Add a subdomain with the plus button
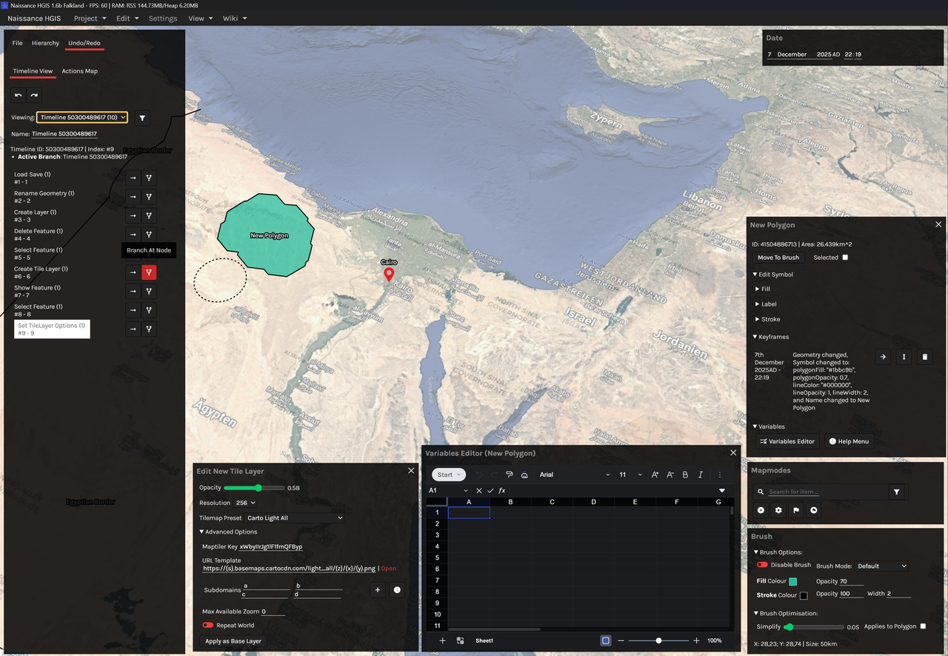 point(377,590)
